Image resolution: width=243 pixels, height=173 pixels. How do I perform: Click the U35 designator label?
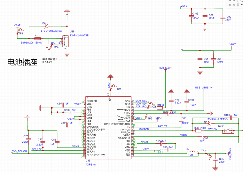click(x=88, y=161)
